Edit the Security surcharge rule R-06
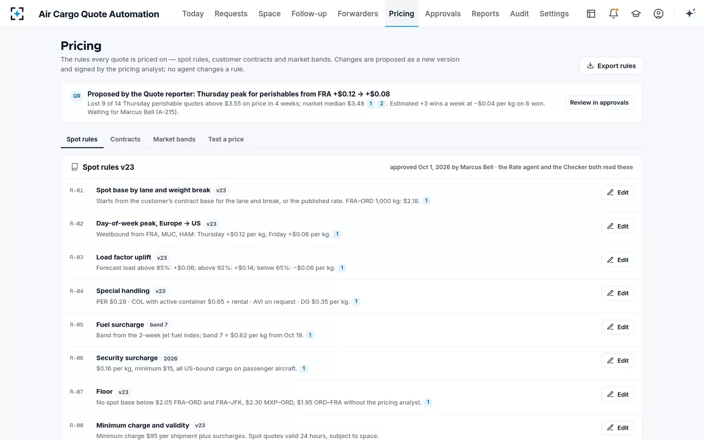This screenshot has width=704, height=440. click(617, 361)
